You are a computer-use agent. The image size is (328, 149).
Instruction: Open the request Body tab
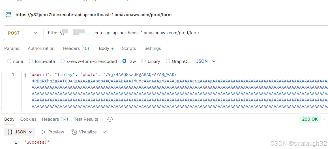106,48
